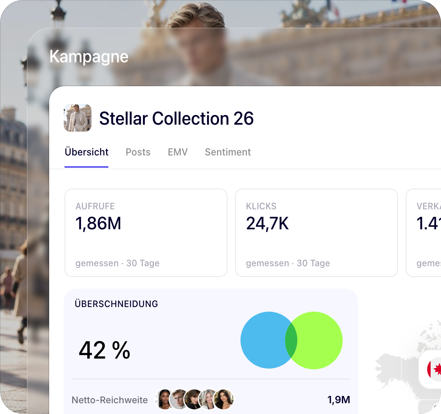Click the Stellar Collection 26 campaign thumbnail

coord(78,118)
